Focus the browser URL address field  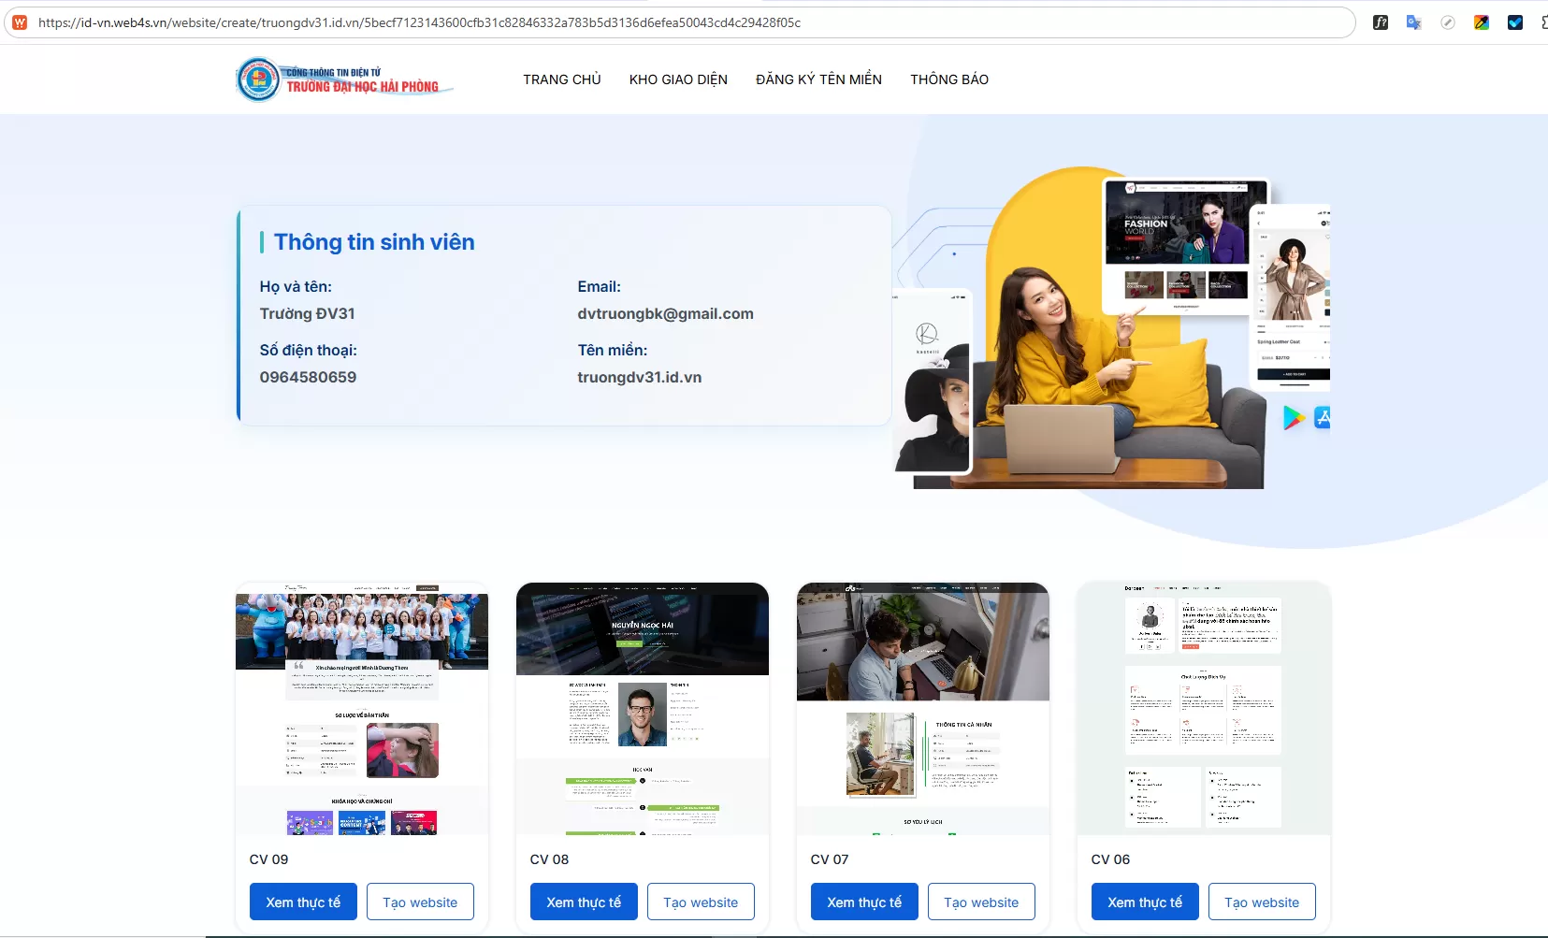click(x=655, y=22)
